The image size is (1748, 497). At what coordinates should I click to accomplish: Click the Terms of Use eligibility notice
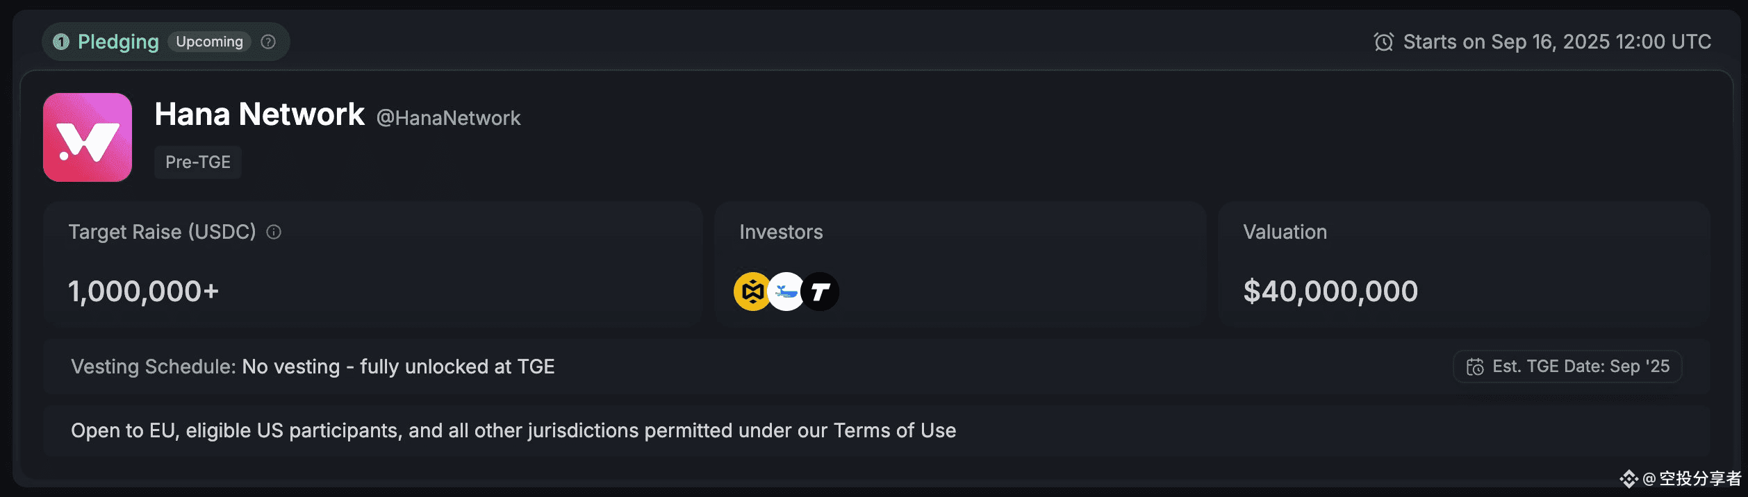pos(513,430)
